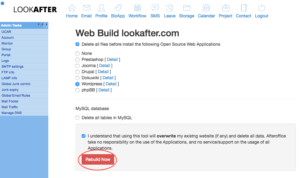The image size is (304, 178).
Task: Open the Calendar icon
Action: click(x=206, y=8)
